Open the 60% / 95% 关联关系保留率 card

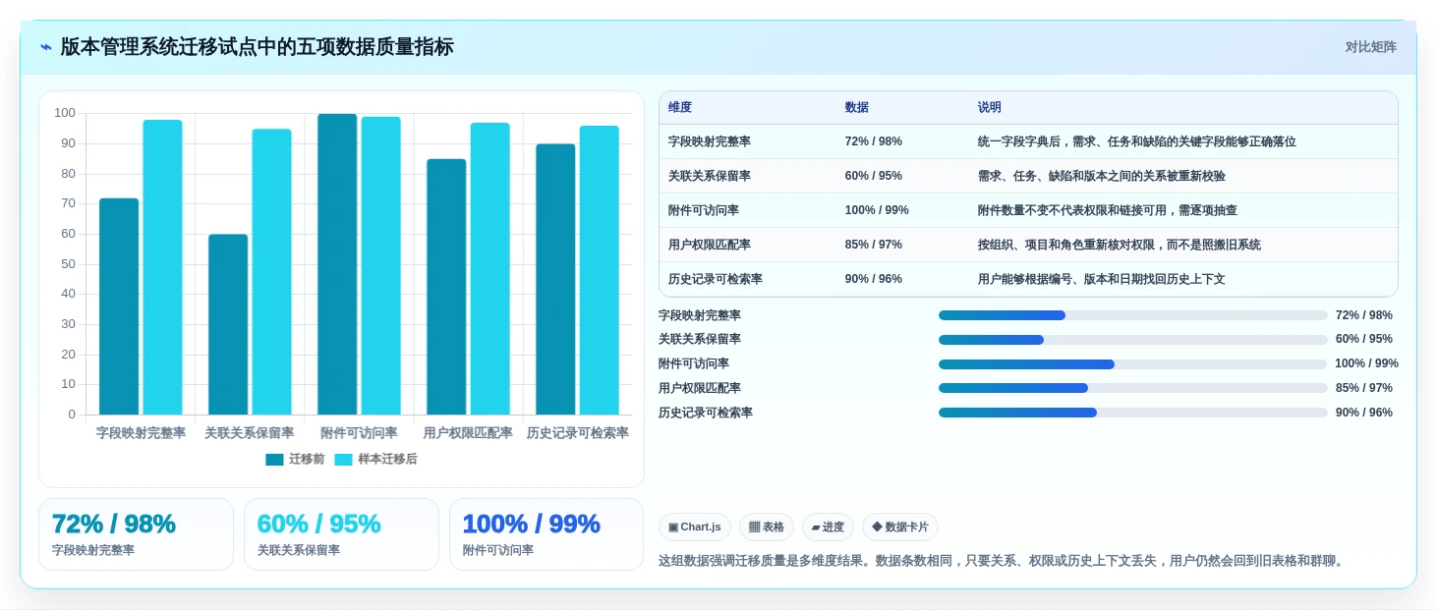tap(341, 534)
